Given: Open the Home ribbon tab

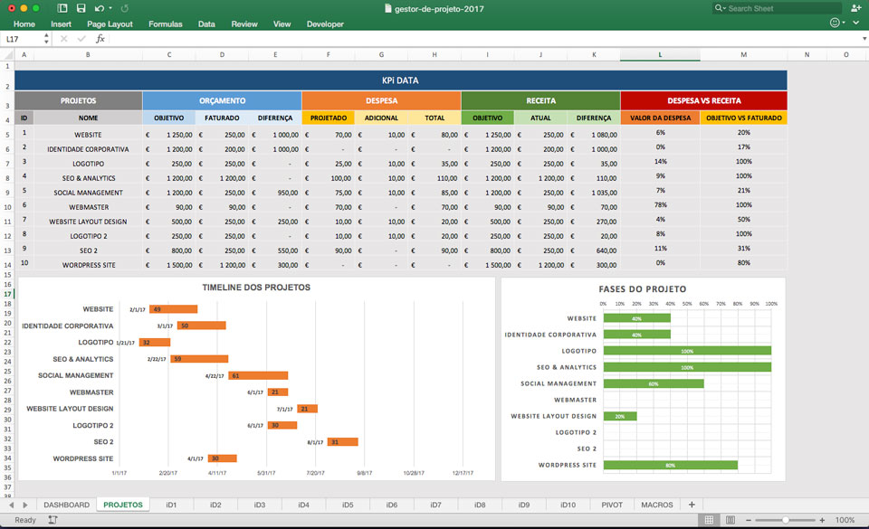Looking at the screenshot, I should (24, 24).
